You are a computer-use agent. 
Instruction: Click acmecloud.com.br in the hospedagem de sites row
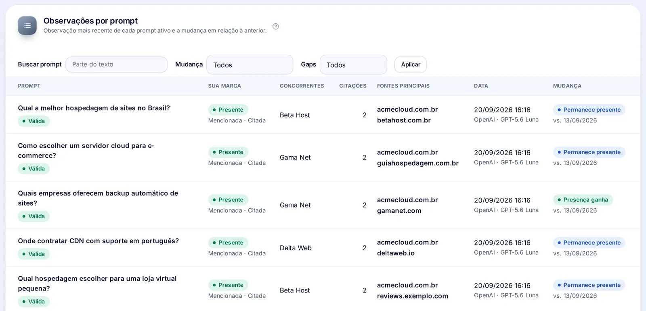coord(407,110)
